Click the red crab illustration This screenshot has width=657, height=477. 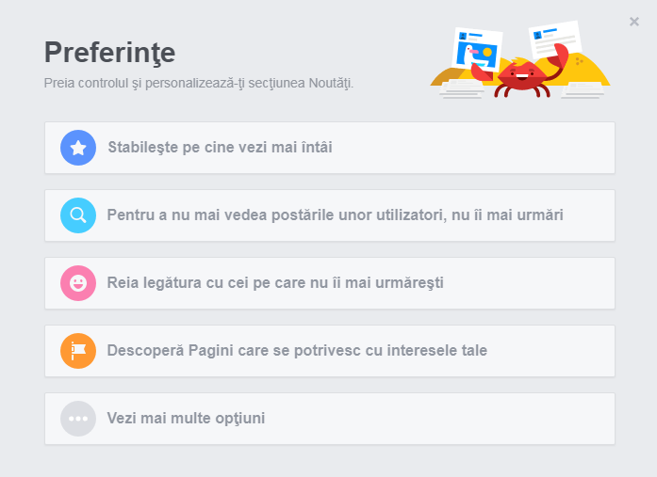tap(521, 77)
